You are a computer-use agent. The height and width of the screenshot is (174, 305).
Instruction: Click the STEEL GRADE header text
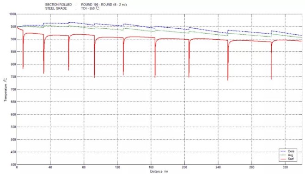click(56, 8)
